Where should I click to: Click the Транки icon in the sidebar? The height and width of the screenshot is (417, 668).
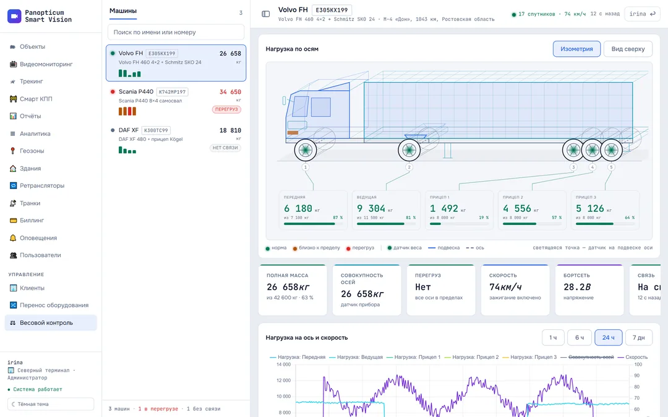point(13,203)
